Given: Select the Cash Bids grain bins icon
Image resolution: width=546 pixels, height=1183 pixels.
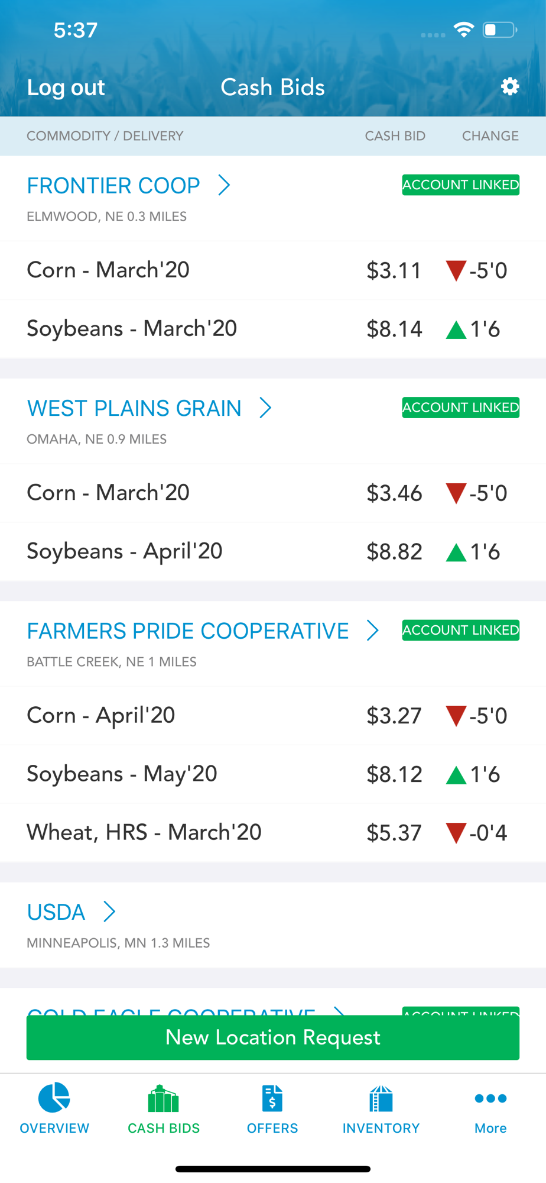Looking at the screenshot, I should [x=164, y=1099].
